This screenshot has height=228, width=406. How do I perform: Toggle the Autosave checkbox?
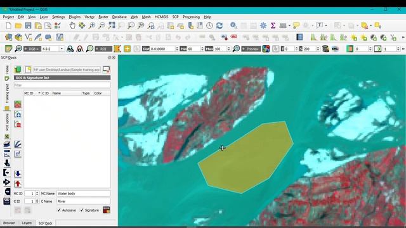[x=59, y=210]
